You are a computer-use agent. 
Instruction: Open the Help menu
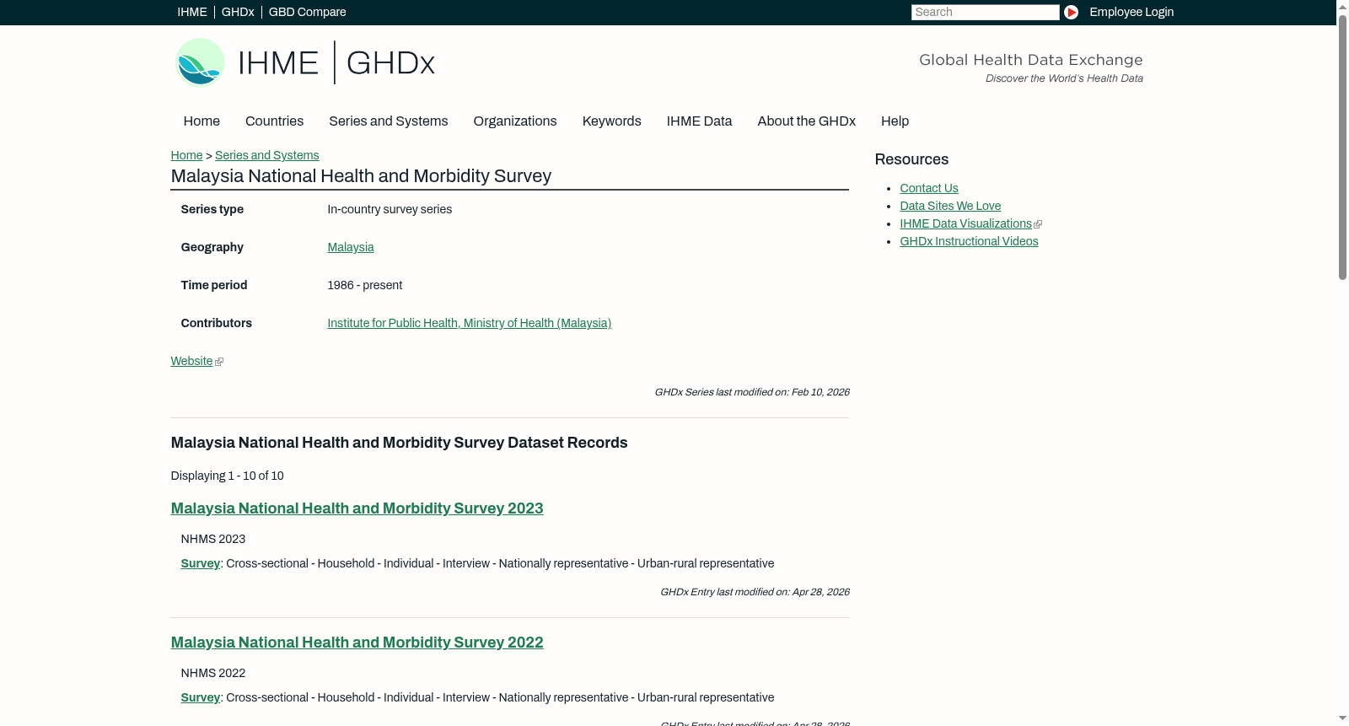[x=895, y=121]
